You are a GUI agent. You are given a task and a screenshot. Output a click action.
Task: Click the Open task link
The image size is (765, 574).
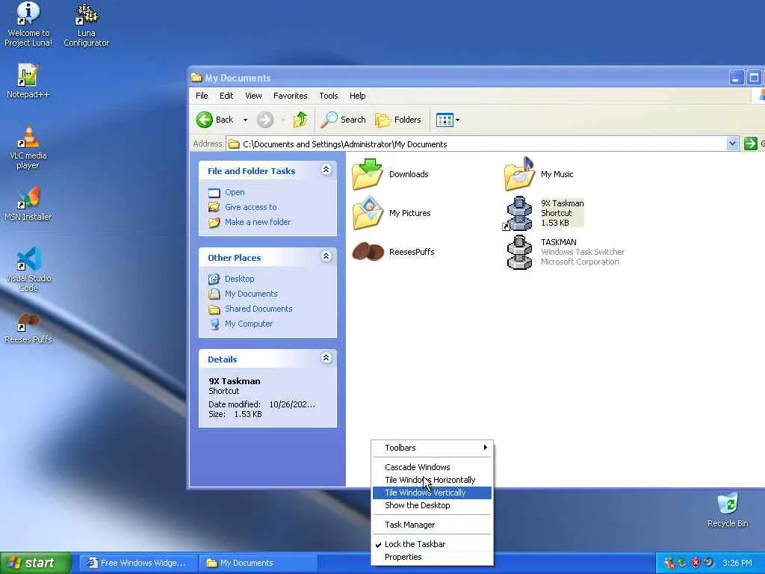pyautogui.click(x=235, y=192)
